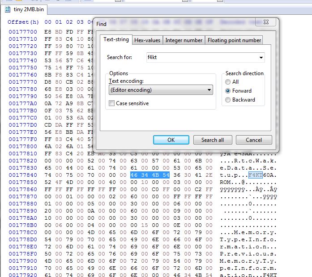Click offset 00177900 row label

(x=23, y=261)
